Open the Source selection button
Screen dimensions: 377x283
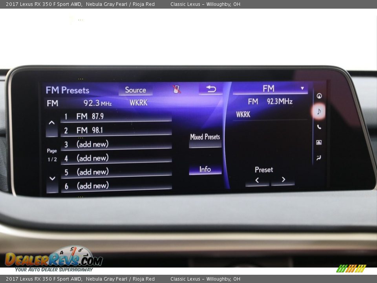pyautogui.click(x=135, y=90)
